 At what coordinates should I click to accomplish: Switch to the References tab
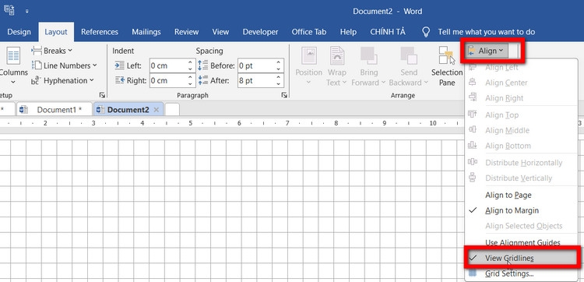click(x=100, y=32)
